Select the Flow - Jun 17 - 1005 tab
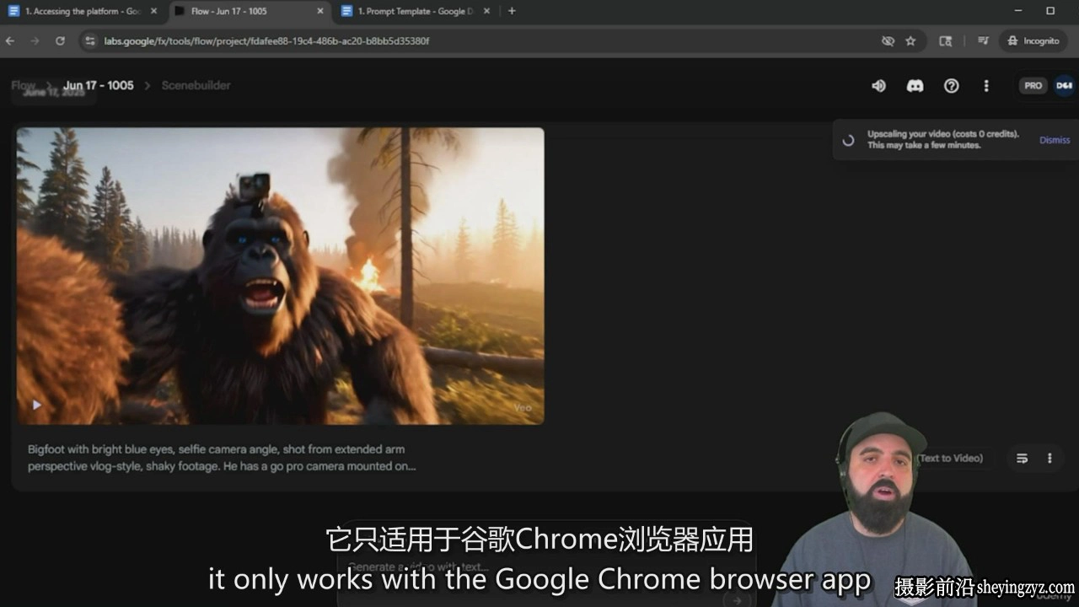Image resolution: width=1079 pixels, height=607 pixels. click(249, 11)
